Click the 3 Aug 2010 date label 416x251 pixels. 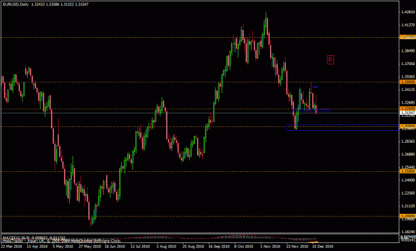point(166,246)
